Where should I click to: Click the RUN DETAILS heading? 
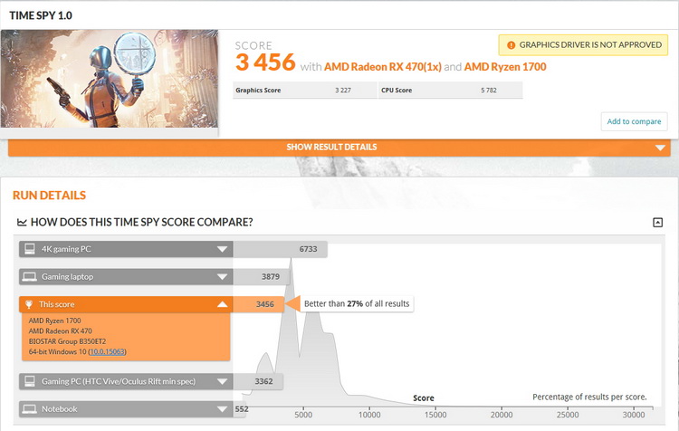50,196
